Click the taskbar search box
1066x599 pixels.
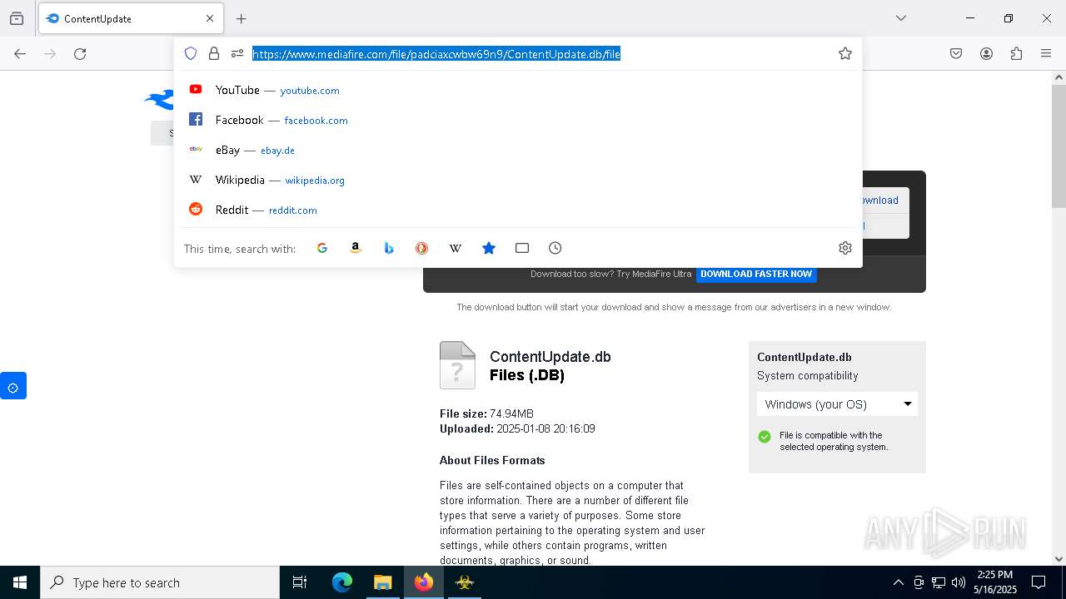[x=160, y=582]
